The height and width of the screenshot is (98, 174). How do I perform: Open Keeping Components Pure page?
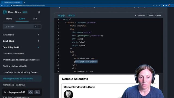pos(16,97)
